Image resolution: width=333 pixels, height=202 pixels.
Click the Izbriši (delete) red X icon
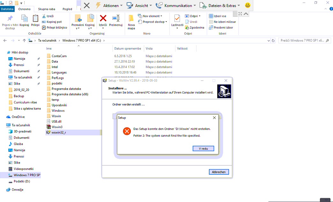pos(103,18)
